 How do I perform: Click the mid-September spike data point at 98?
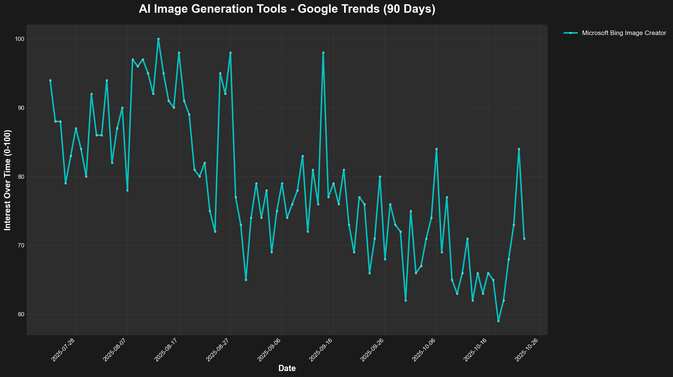[323, 53]
